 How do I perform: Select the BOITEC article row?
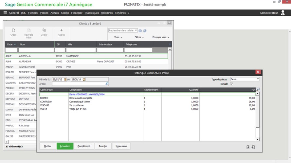point(148,98)
